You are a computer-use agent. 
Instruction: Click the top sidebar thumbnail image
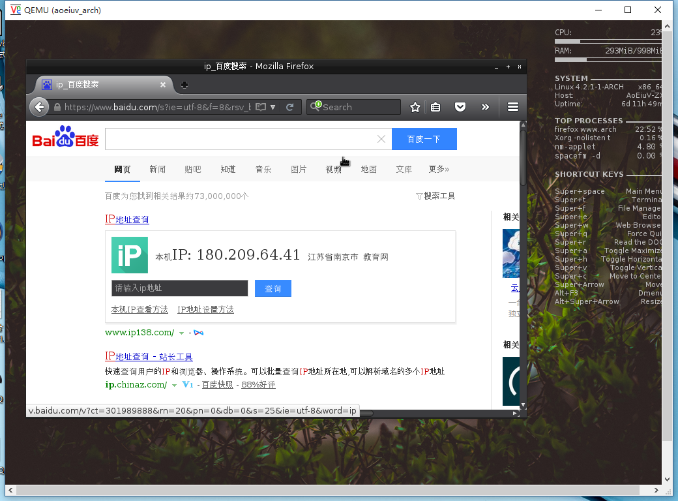tap(511, 254)
